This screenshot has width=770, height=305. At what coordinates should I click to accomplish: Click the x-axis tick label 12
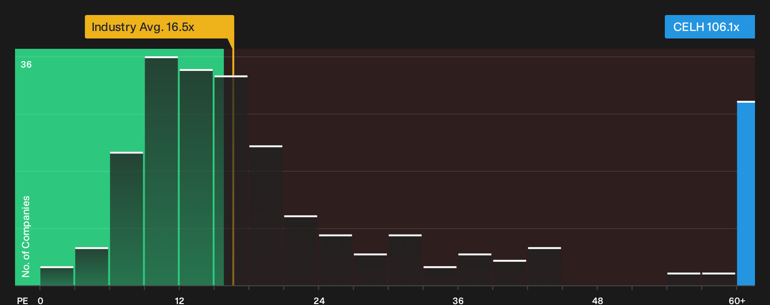[179, 301]
